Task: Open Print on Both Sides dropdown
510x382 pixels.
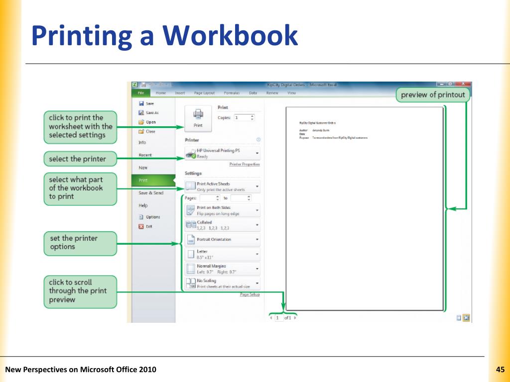Action: coord(223,210)
